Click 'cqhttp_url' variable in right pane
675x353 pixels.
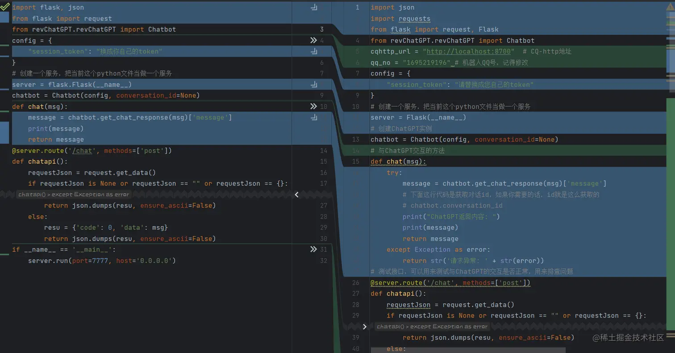[391, 51]
